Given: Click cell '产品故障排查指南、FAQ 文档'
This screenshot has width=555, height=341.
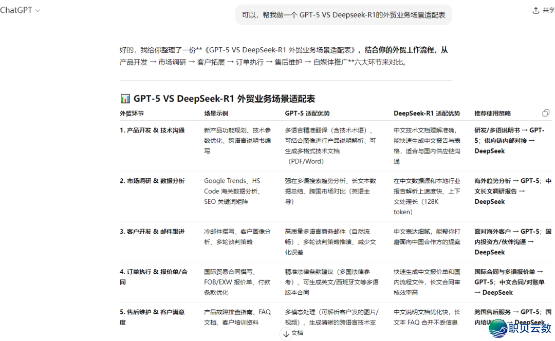Looking at the screenshot, I should point(237,317).
